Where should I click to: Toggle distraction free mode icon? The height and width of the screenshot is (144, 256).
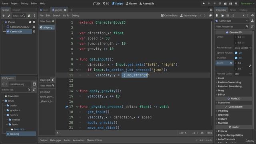pos(211,10)
